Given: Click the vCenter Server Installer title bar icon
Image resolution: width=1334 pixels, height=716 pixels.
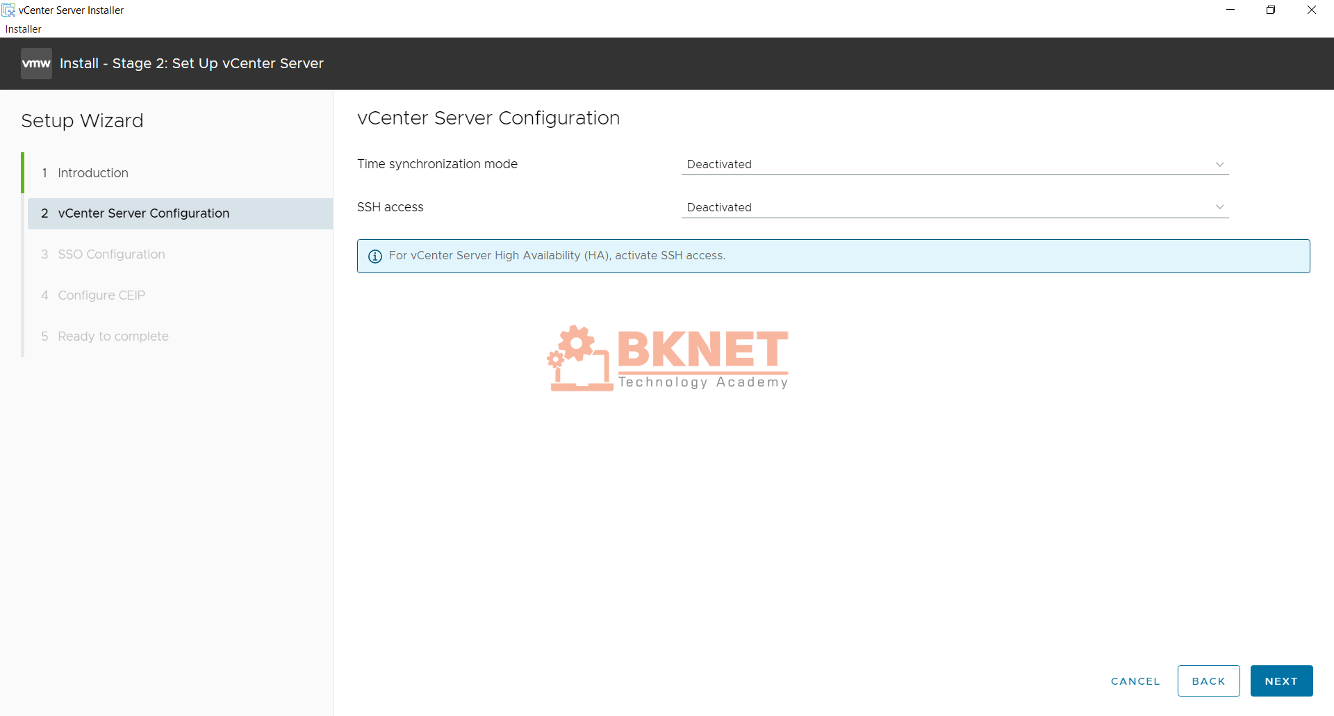Looking at the screenshot, I should tap(8, 10).
